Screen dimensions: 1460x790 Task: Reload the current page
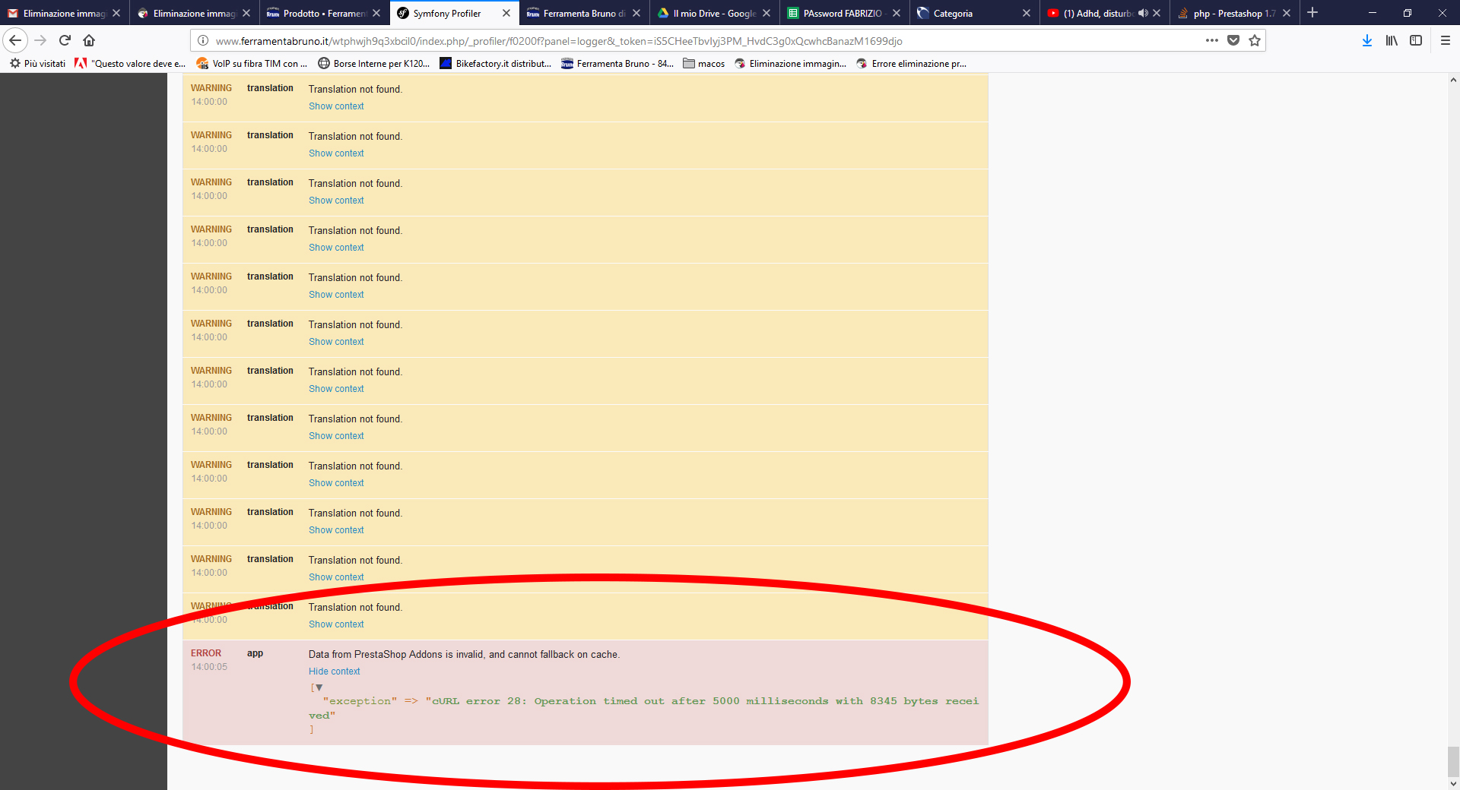(x=65, y=40)
